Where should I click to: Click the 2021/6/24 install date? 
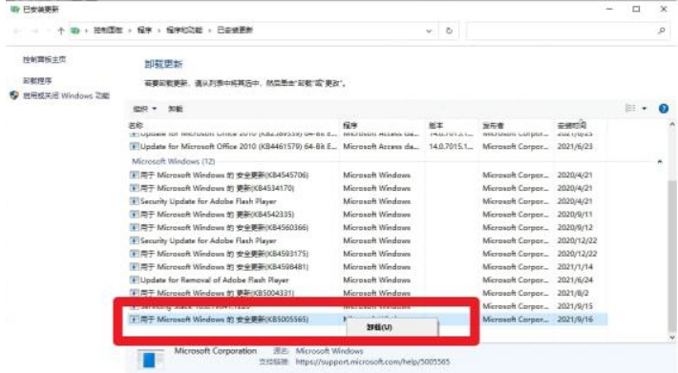pyautogui.click(x=575, y=280)
